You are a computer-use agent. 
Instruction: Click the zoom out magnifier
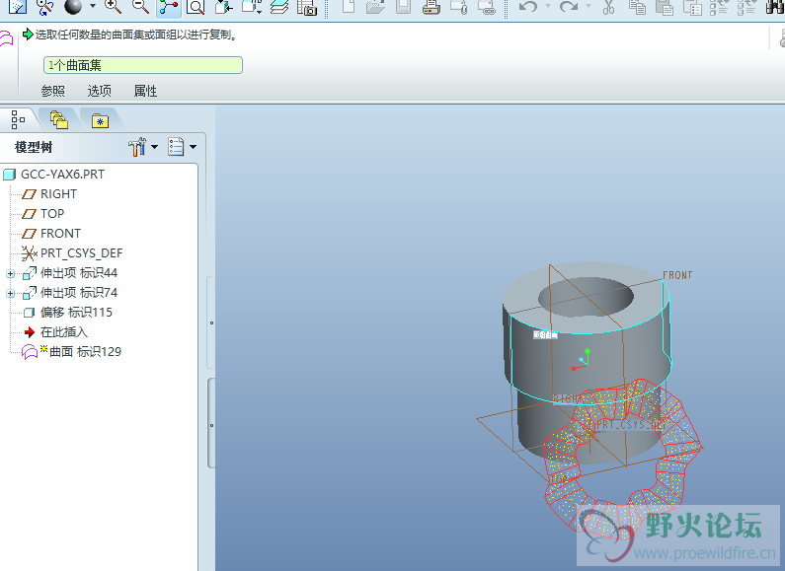tap(140, 7)
